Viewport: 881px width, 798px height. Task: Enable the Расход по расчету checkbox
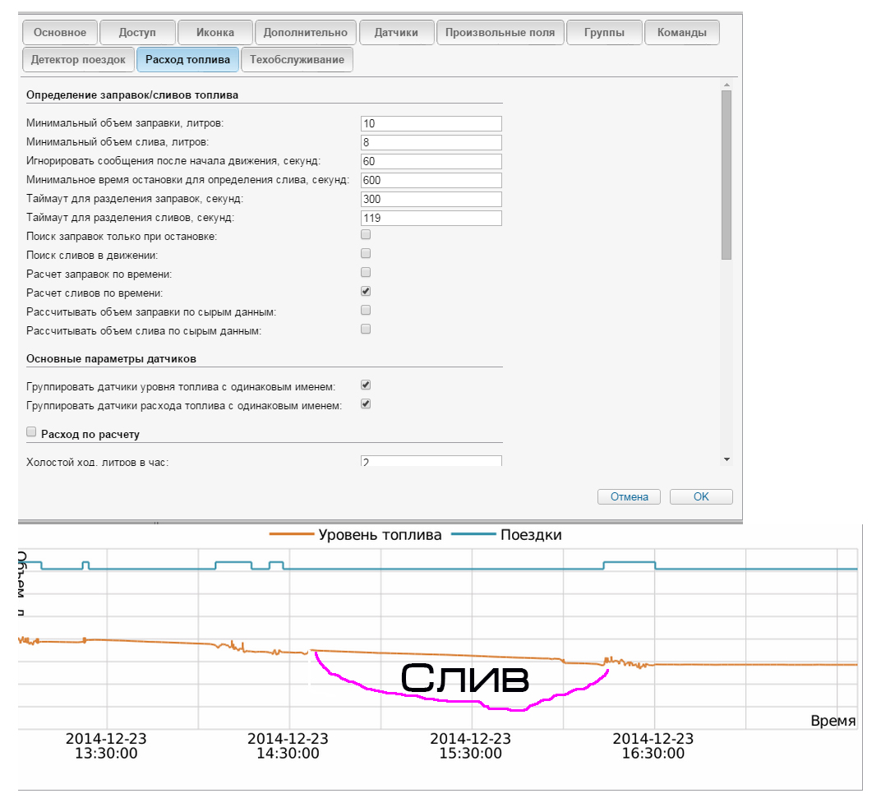point(32,431)
